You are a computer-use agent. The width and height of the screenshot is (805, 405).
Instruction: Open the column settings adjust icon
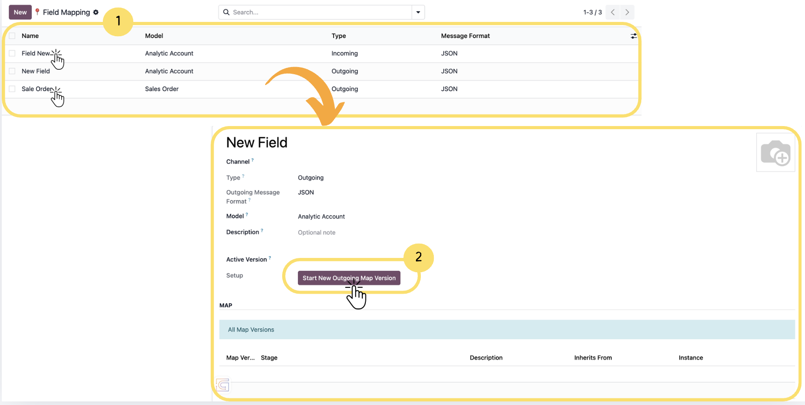point(633,36)
